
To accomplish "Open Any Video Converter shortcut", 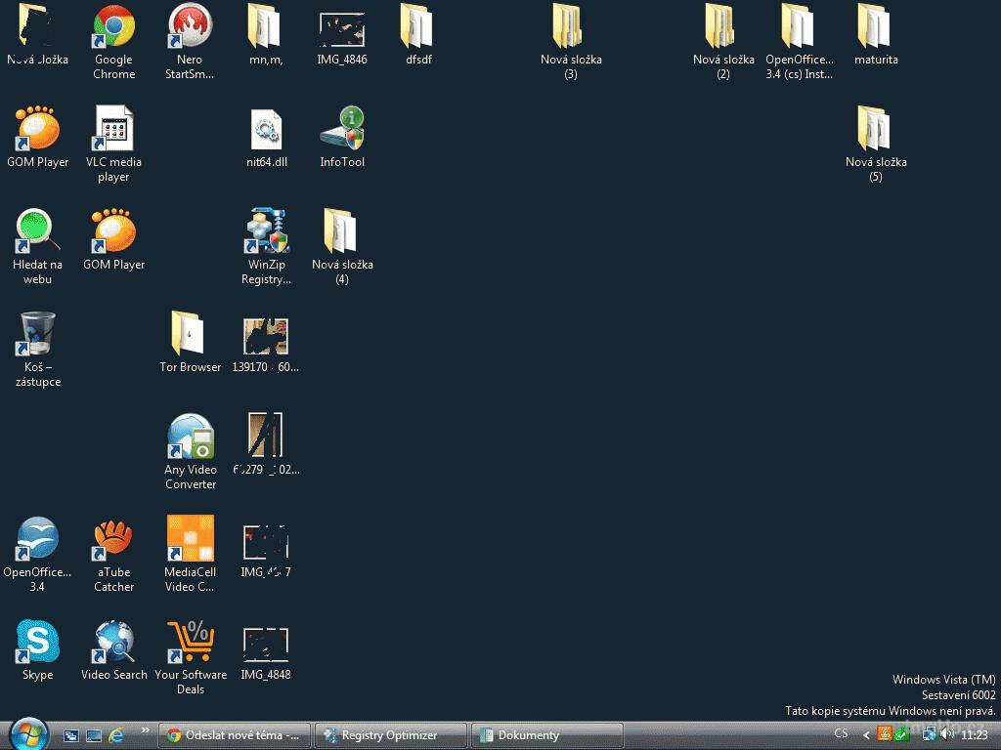I will pos(190,438).
